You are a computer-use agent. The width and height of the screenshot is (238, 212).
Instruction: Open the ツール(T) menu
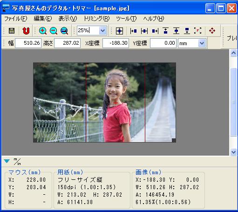126,19
